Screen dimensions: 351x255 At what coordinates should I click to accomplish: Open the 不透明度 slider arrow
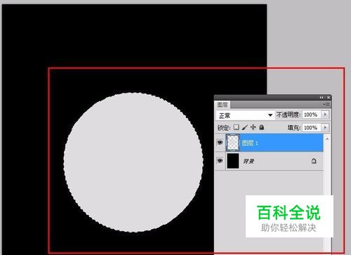tap(325, 115)
